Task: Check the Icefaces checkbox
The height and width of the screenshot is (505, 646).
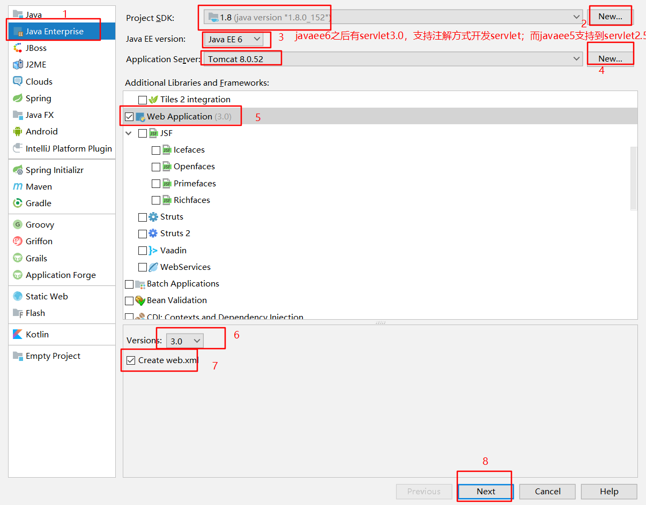Action: click(156, 150)
